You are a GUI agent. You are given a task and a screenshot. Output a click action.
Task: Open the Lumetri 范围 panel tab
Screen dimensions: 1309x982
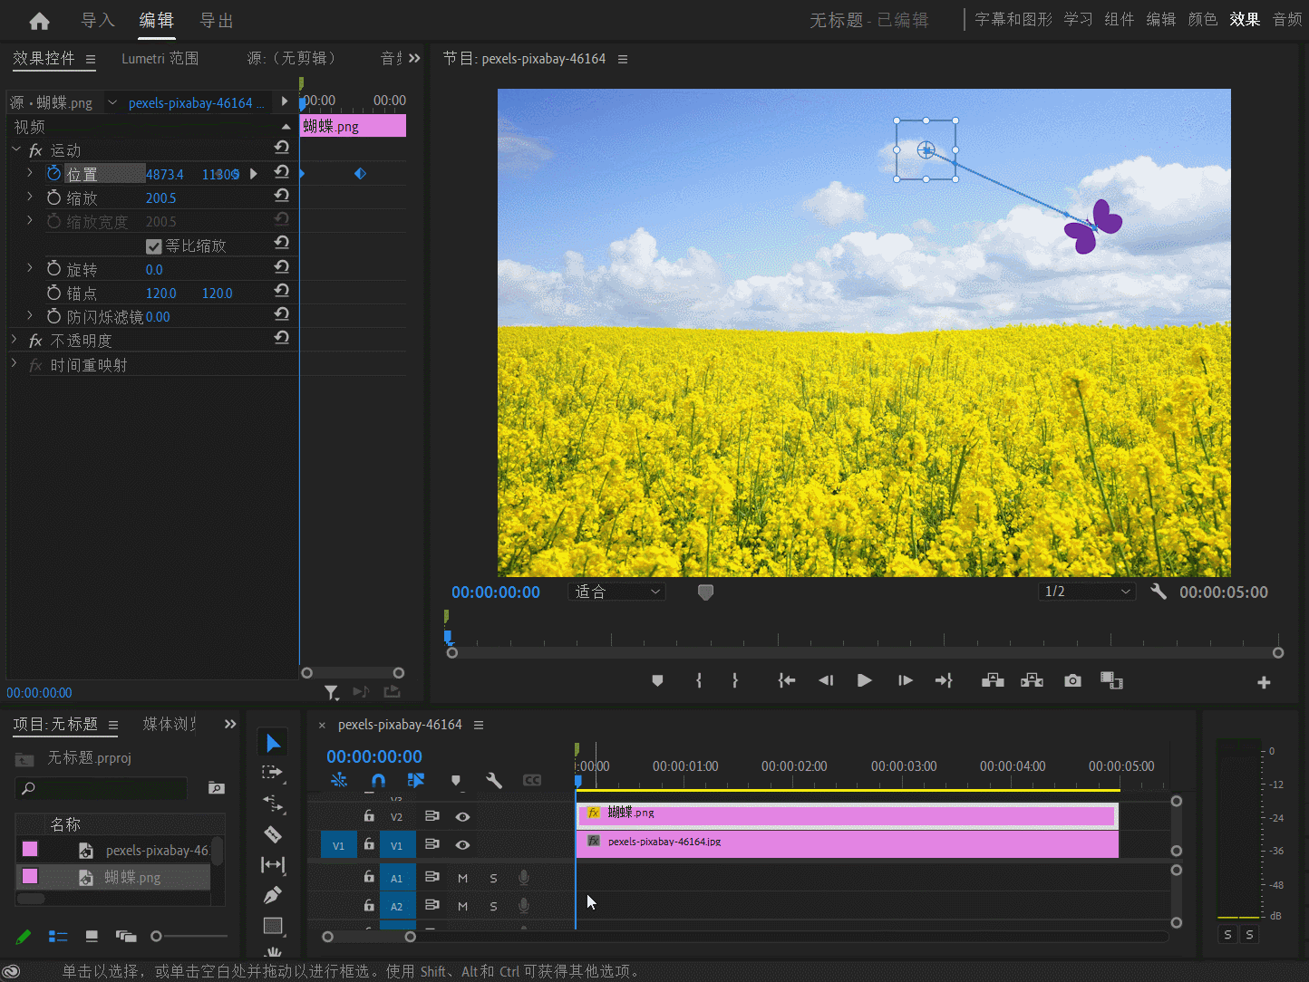(160, 59)
